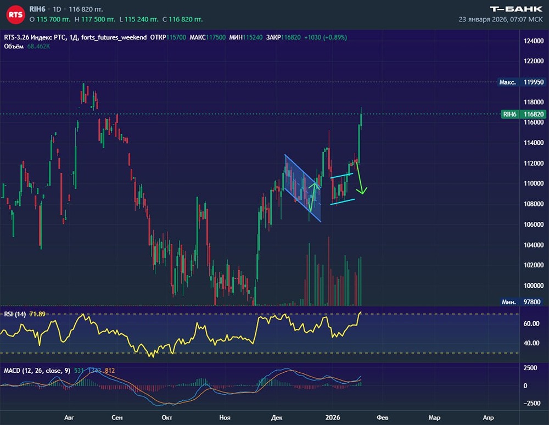Click the 114000 price axis label
This screenshot has width=549, height=425.
pos(534,143)
